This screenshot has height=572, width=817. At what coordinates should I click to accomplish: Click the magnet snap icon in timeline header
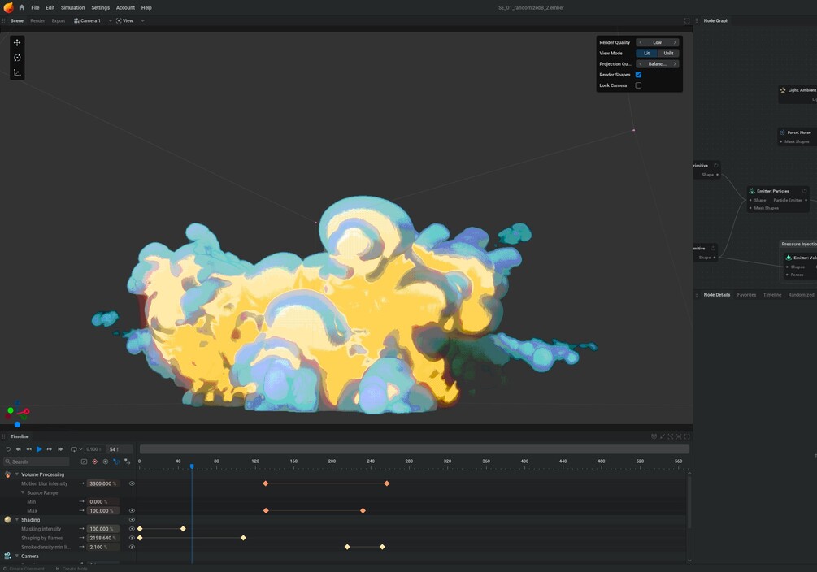(654, 436)
